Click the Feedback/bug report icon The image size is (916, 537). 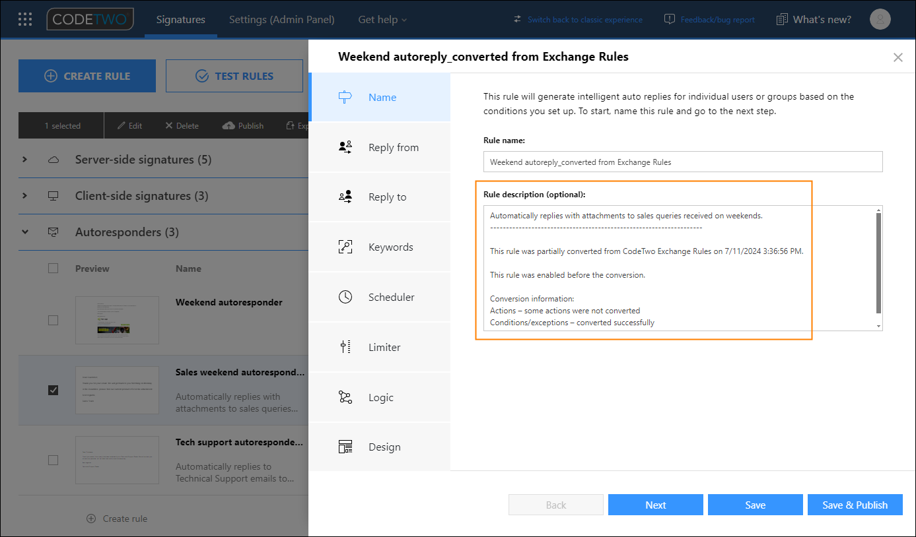[x=670, y=19]
